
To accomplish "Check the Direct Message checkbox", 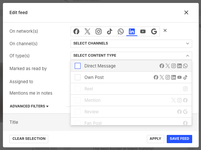I will [x=78, y=66].
